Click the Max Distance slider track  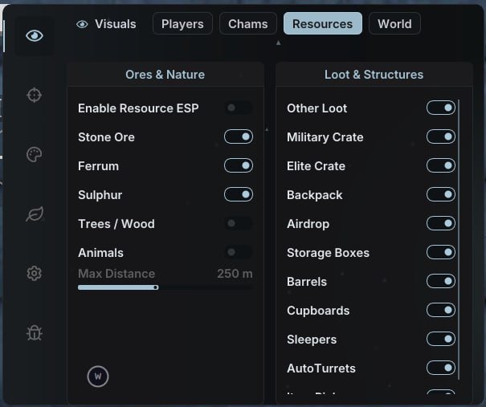165,287
